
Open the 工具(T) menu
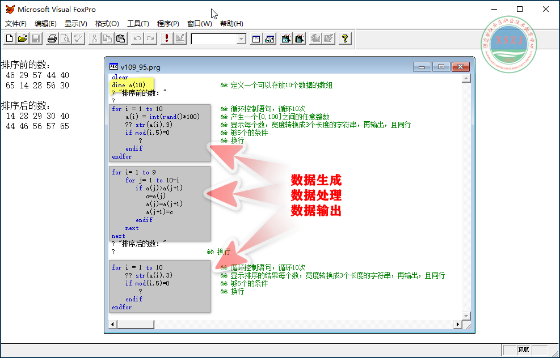[138, 24]
